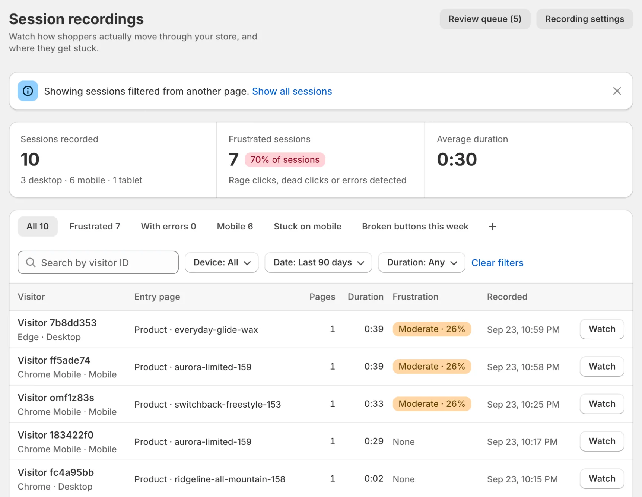
Task: Watch Visitor ff5ade74 session
Action: (602, 367)
